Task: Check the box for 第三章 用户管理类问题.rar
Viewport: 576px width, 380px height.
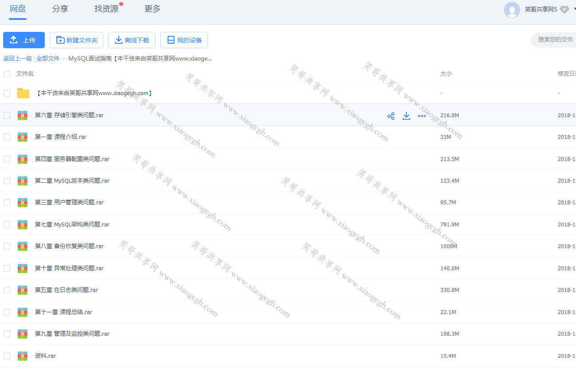Action: click(x=7, y=203)
